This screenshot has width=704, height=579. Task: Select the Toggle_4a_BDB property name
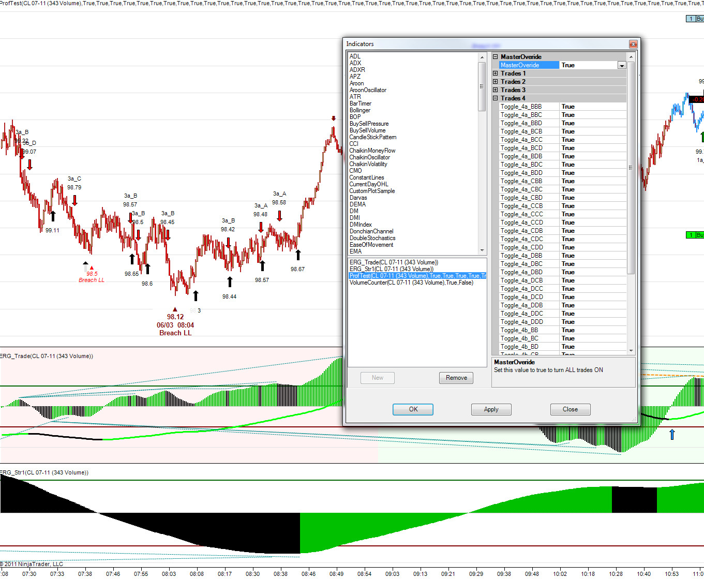pos(521,156)
